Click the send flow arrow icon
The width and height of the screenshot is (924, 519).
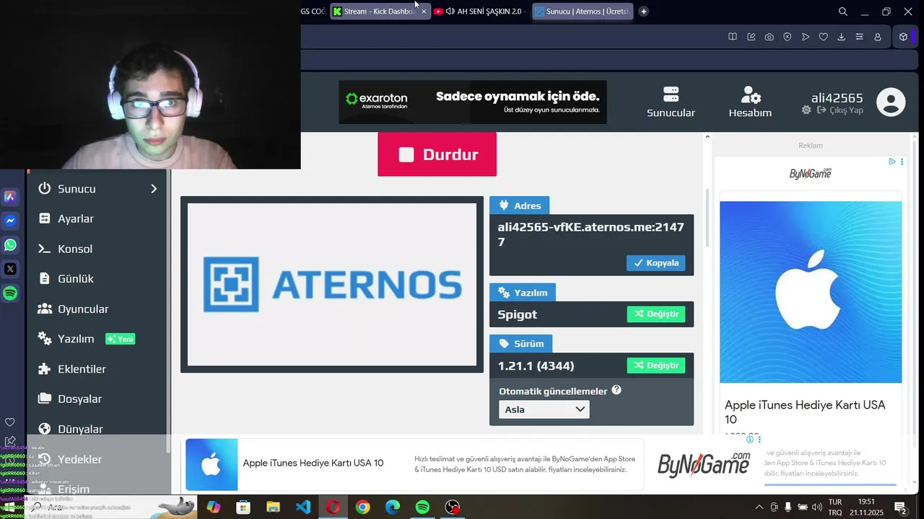tap(806, 37)
